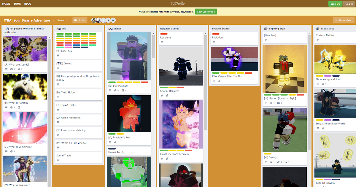Click red label on Requiems card
This screenshot has width=356, height=187.
point(164,34)
